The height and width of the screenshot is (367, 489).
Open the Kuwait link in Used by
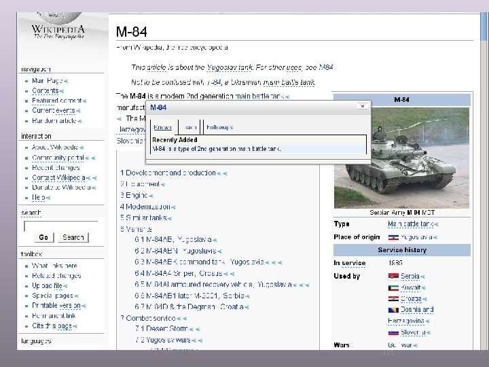[x=411, y=287]
